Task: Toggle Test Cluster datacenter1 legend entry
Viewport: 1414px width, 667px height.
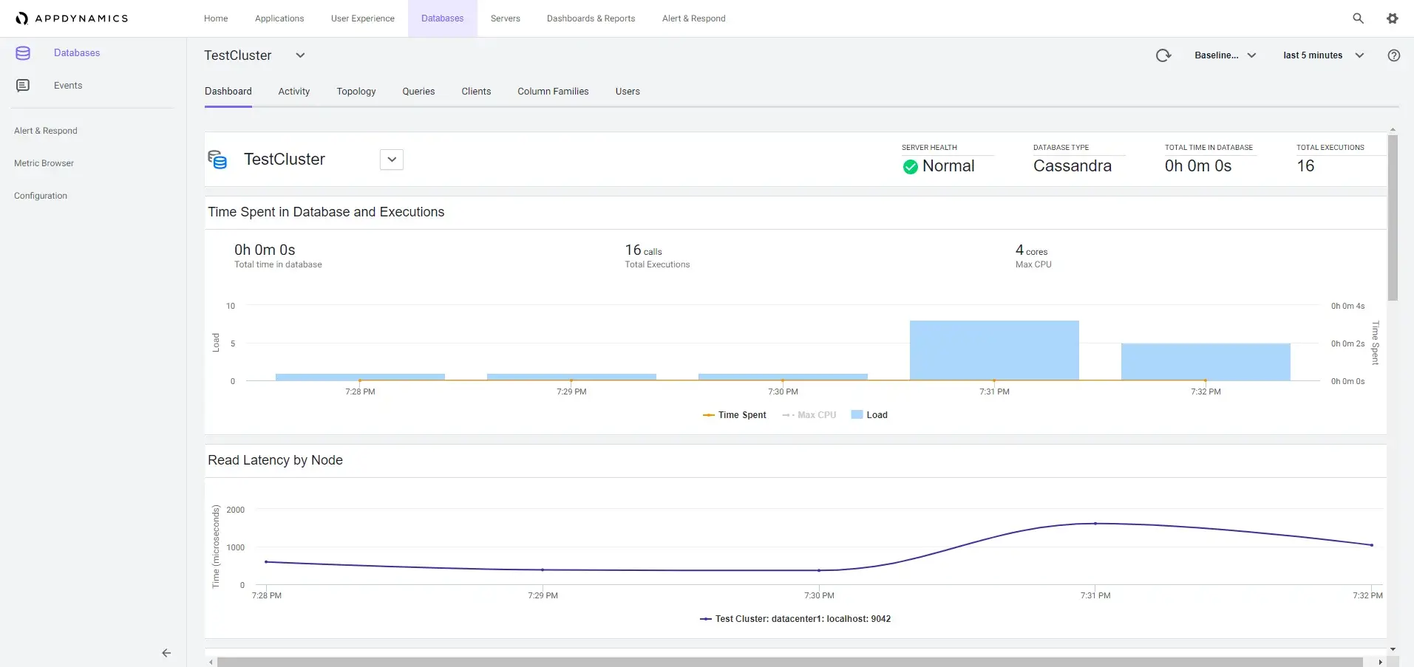Action: tap(795, 619)
